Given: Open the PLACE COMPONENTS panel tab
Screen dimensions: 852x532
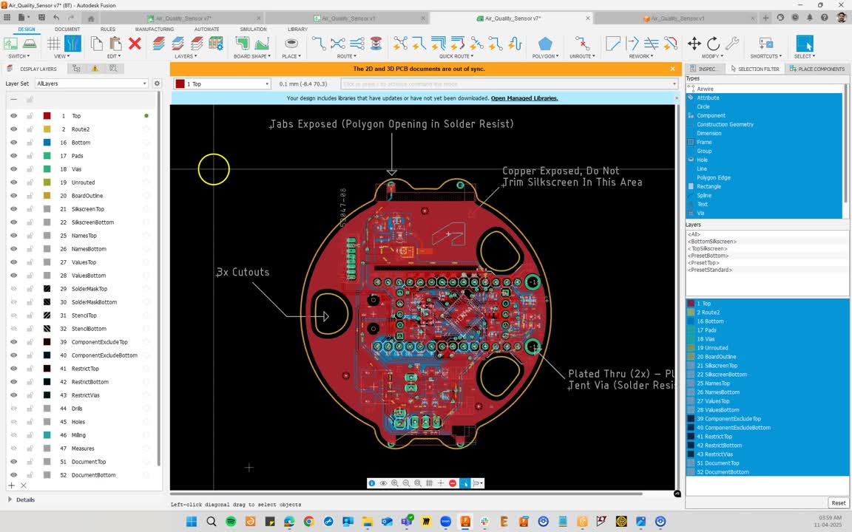Looking at the screenshot, I should [817, 69].
